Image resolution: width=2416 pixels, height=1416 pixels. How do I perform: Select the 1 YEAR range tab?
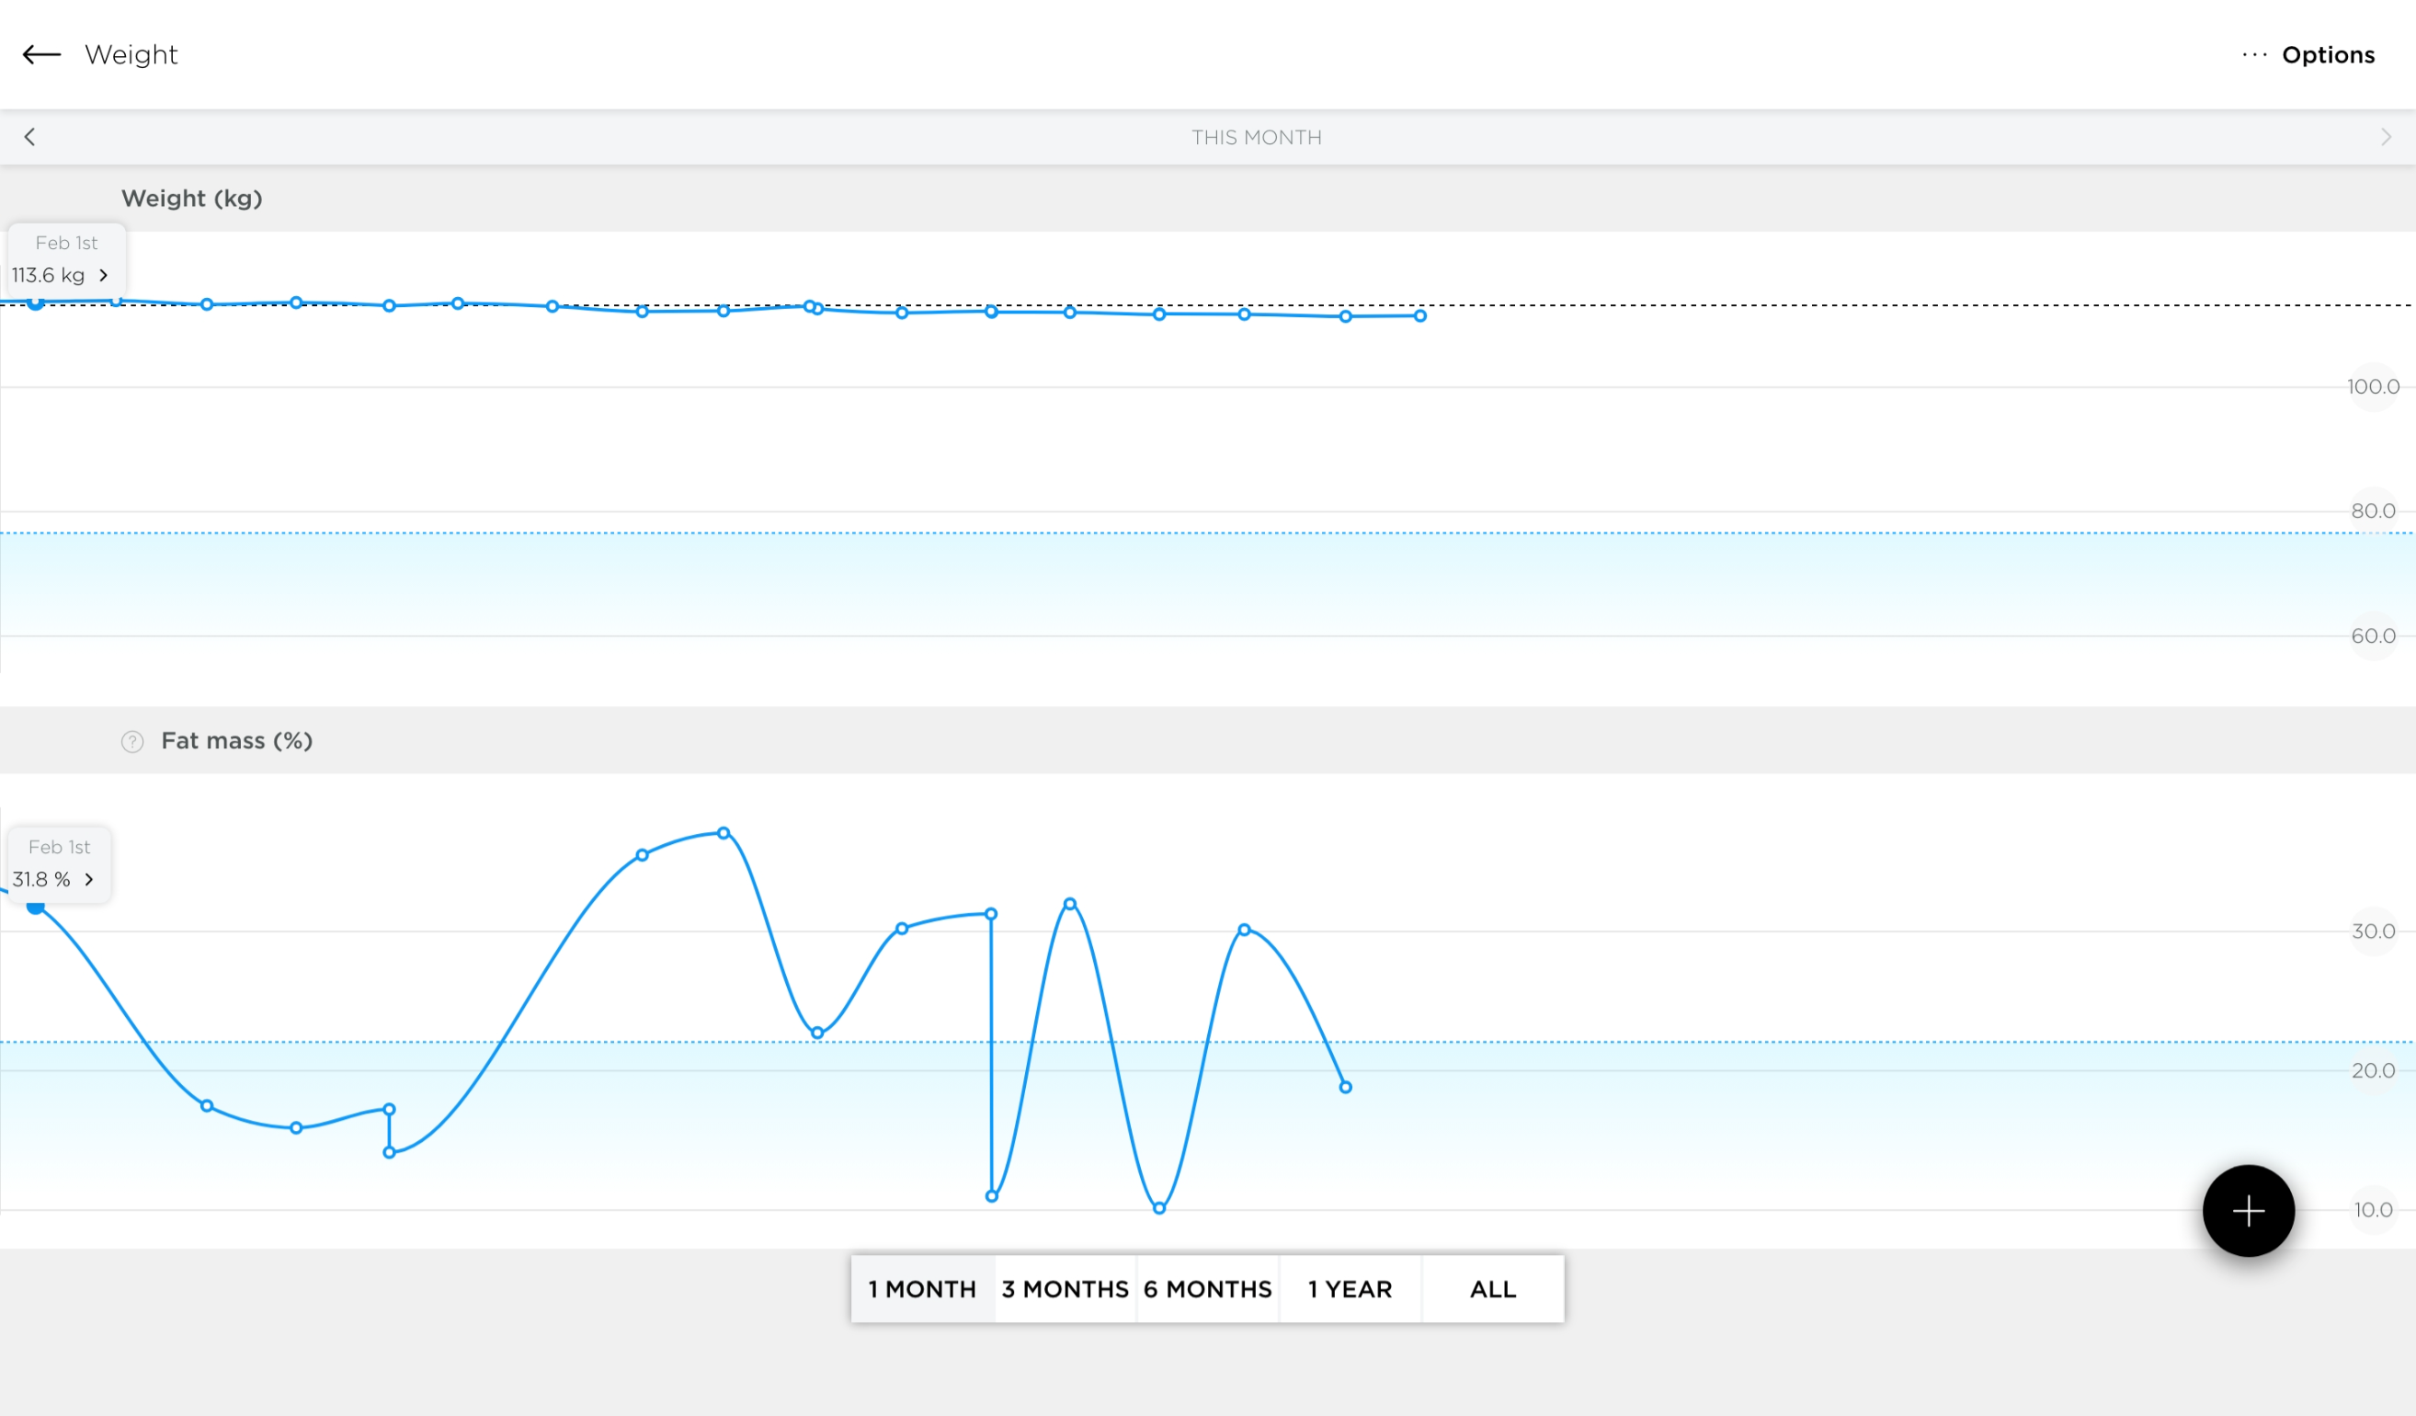point(1350,1289)
